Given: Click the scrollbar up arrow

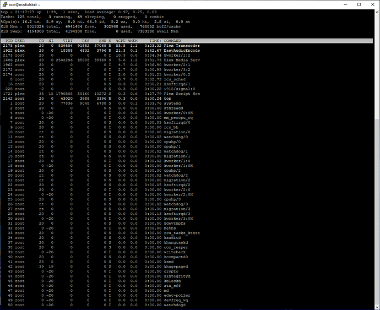Looking at the screenshot, I should pos(377,12).
